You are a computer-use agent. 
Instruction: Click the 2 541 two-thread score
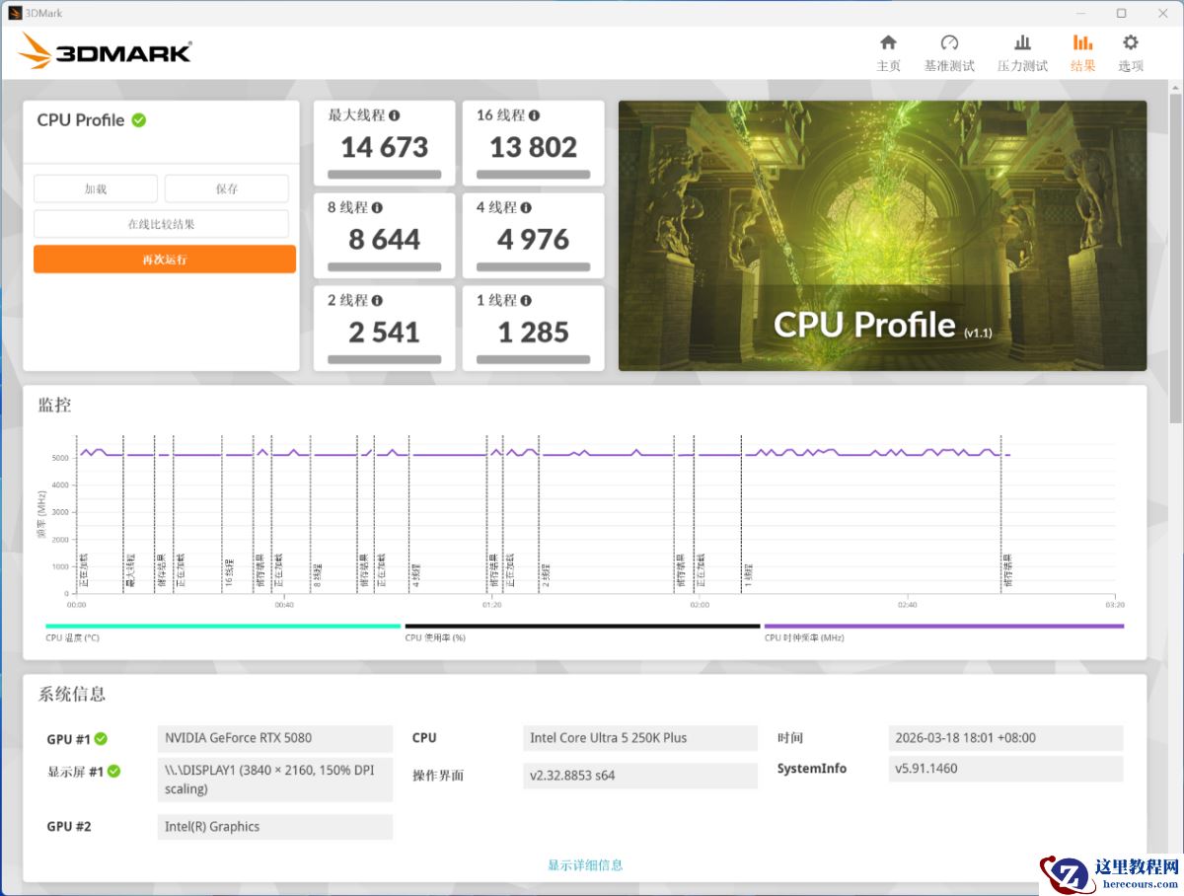pyautogui.click(x=385, y=333)
